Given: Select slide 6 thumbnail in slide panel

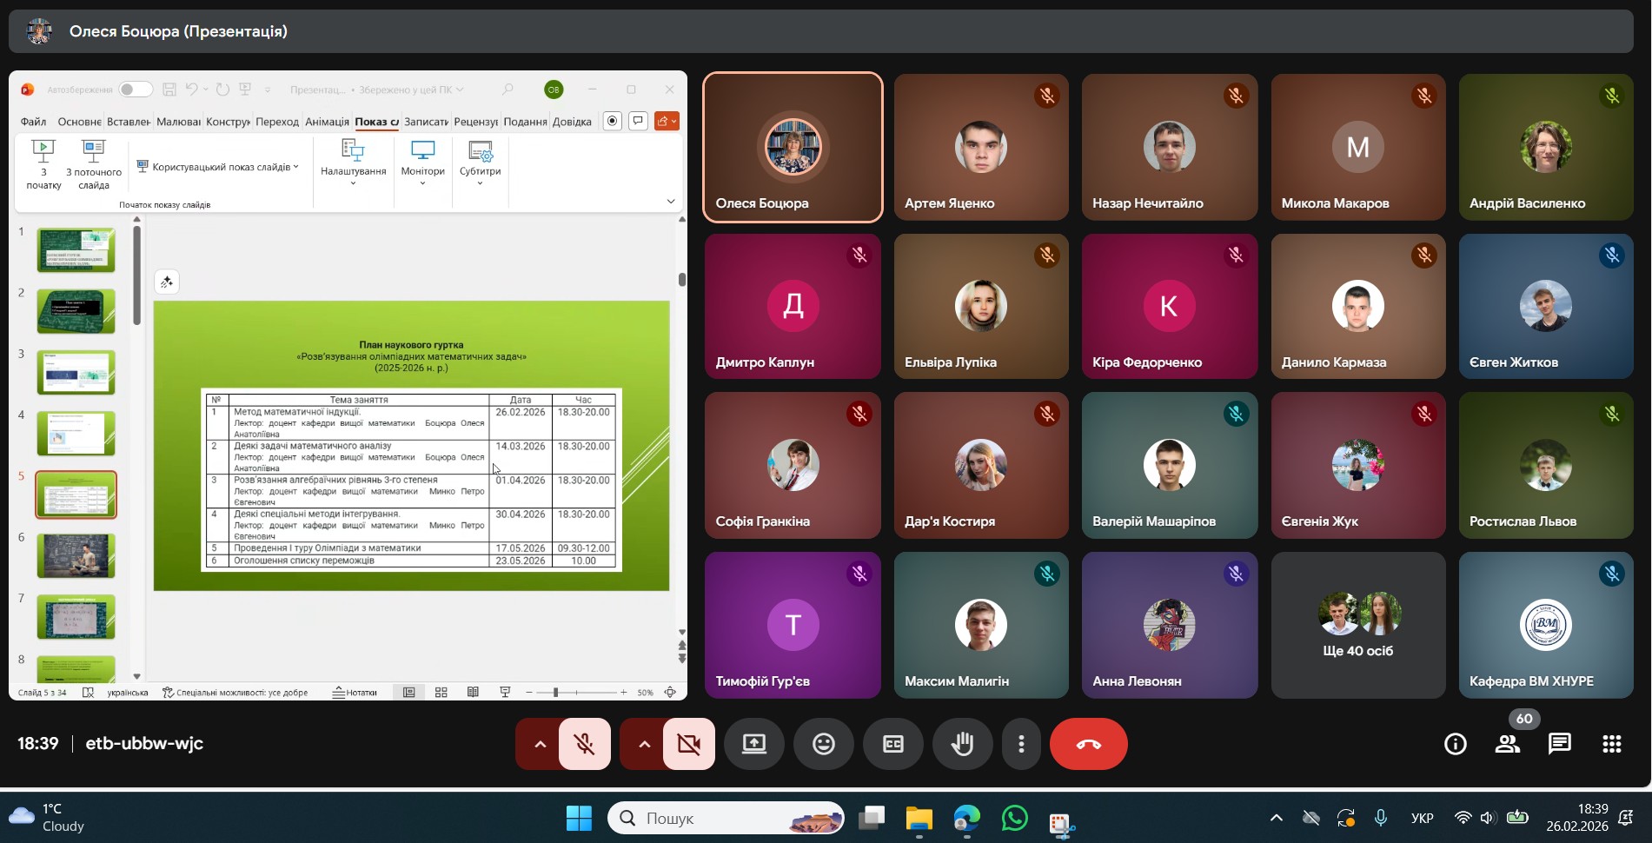Looking at the screenshot, I should (x=76, y=555).
